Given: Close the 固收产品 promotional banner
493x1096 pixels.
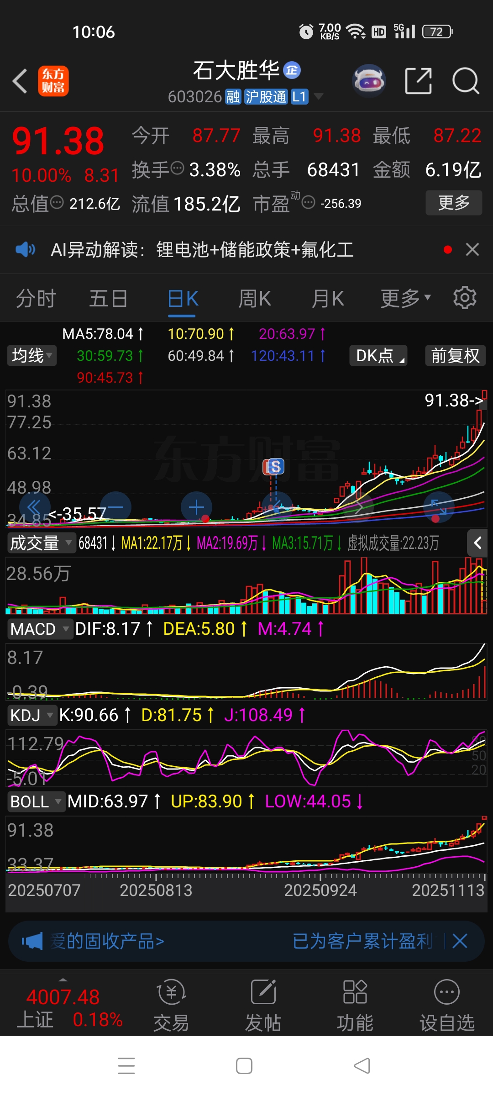Looking at the screenshot, I should pyautogui.click(x=460, y=941).
